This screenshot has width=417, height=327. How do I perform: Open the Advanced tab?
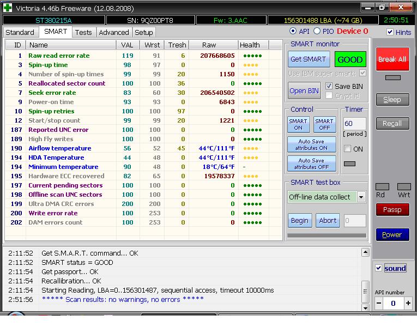pyautogui.click(x=114, y=33)
